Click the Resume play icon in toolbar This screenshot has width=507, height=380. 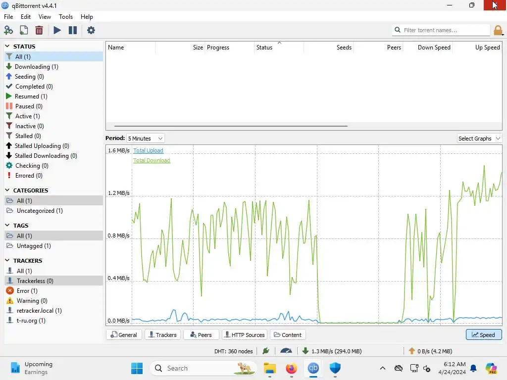pyautogui.click(x=57, y=30)
